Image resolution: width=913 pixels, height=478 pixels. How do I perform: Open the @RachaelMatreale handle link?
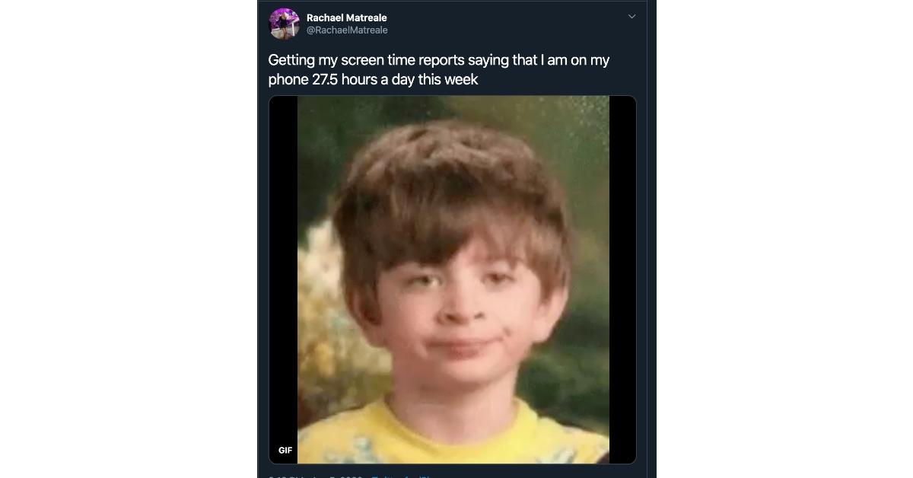pyautogui.click(x=347, y=30)
